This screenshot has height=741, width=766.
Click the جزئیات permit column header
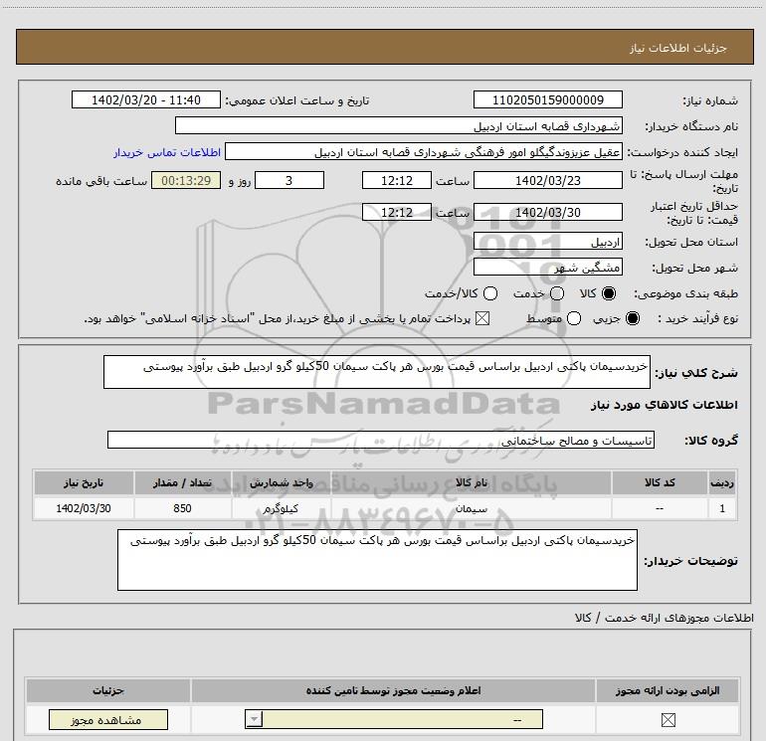pos(108,690)
